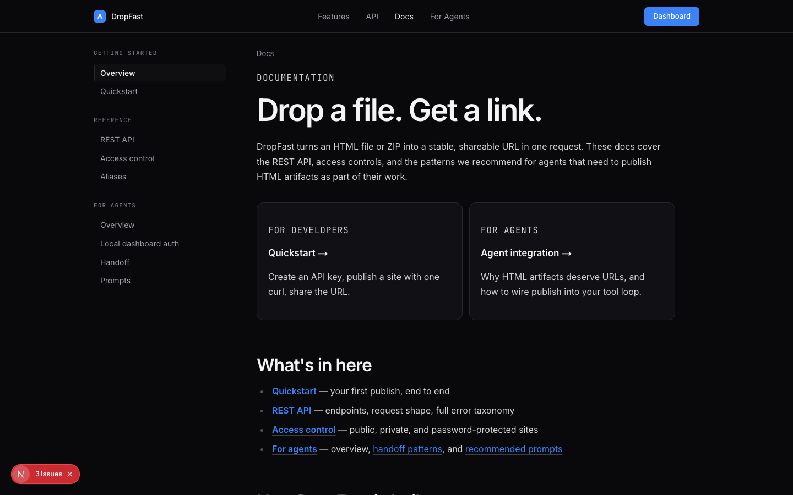Select the Docs nav item
The image size is (793, 495).
click(x=404, y=16)
